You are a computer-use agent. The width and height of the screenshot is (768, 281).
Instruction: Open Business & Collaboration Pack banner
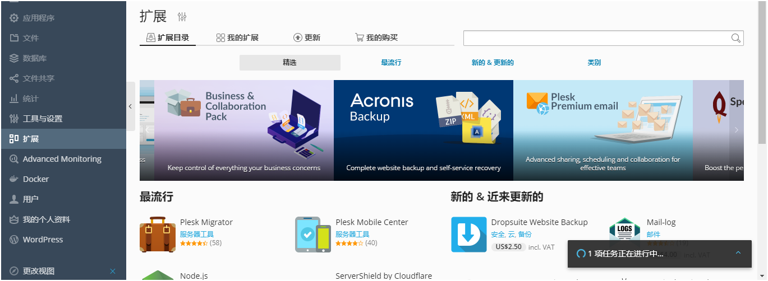244,130
